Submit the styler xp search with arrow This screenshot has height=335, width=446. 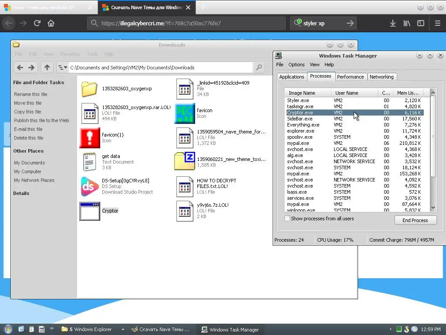[350, 23]
